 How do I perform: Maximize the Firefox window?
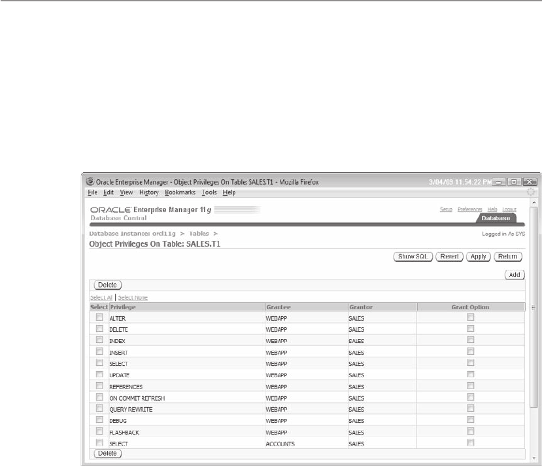point(515,182)
